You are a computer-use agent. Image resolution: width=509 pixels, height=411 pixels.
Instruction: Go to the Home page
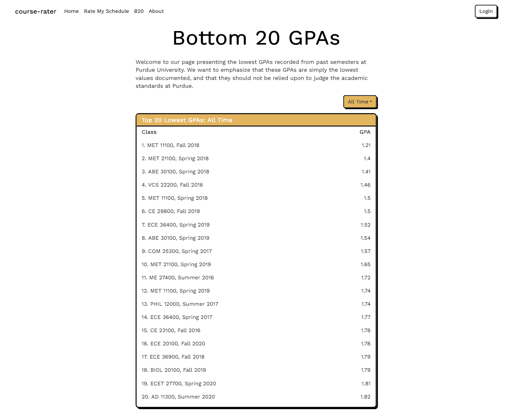(71, 11)
